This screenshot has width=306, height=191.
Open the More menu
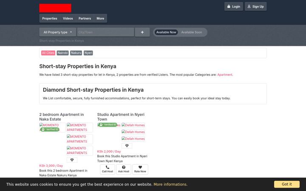[100, 18]
